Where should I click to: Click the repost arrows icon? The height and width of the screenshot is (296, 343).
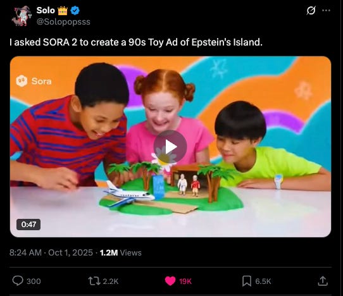click(x=94, y=281)
